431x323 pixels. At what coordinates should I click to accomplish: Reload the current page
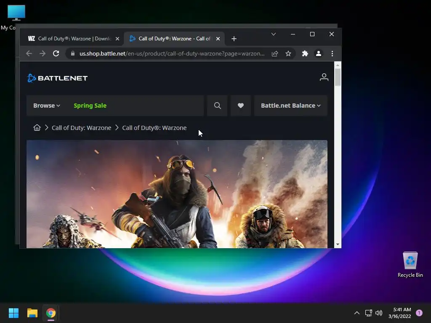pos(56,53)
